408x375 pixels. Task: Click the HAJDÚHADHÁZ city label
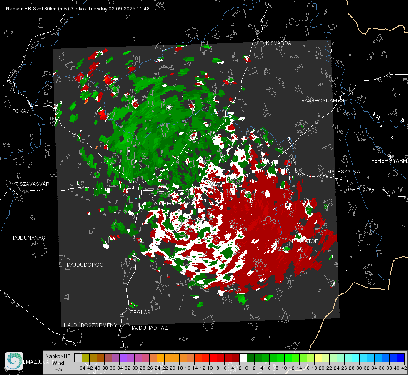(x=148, y=328)
